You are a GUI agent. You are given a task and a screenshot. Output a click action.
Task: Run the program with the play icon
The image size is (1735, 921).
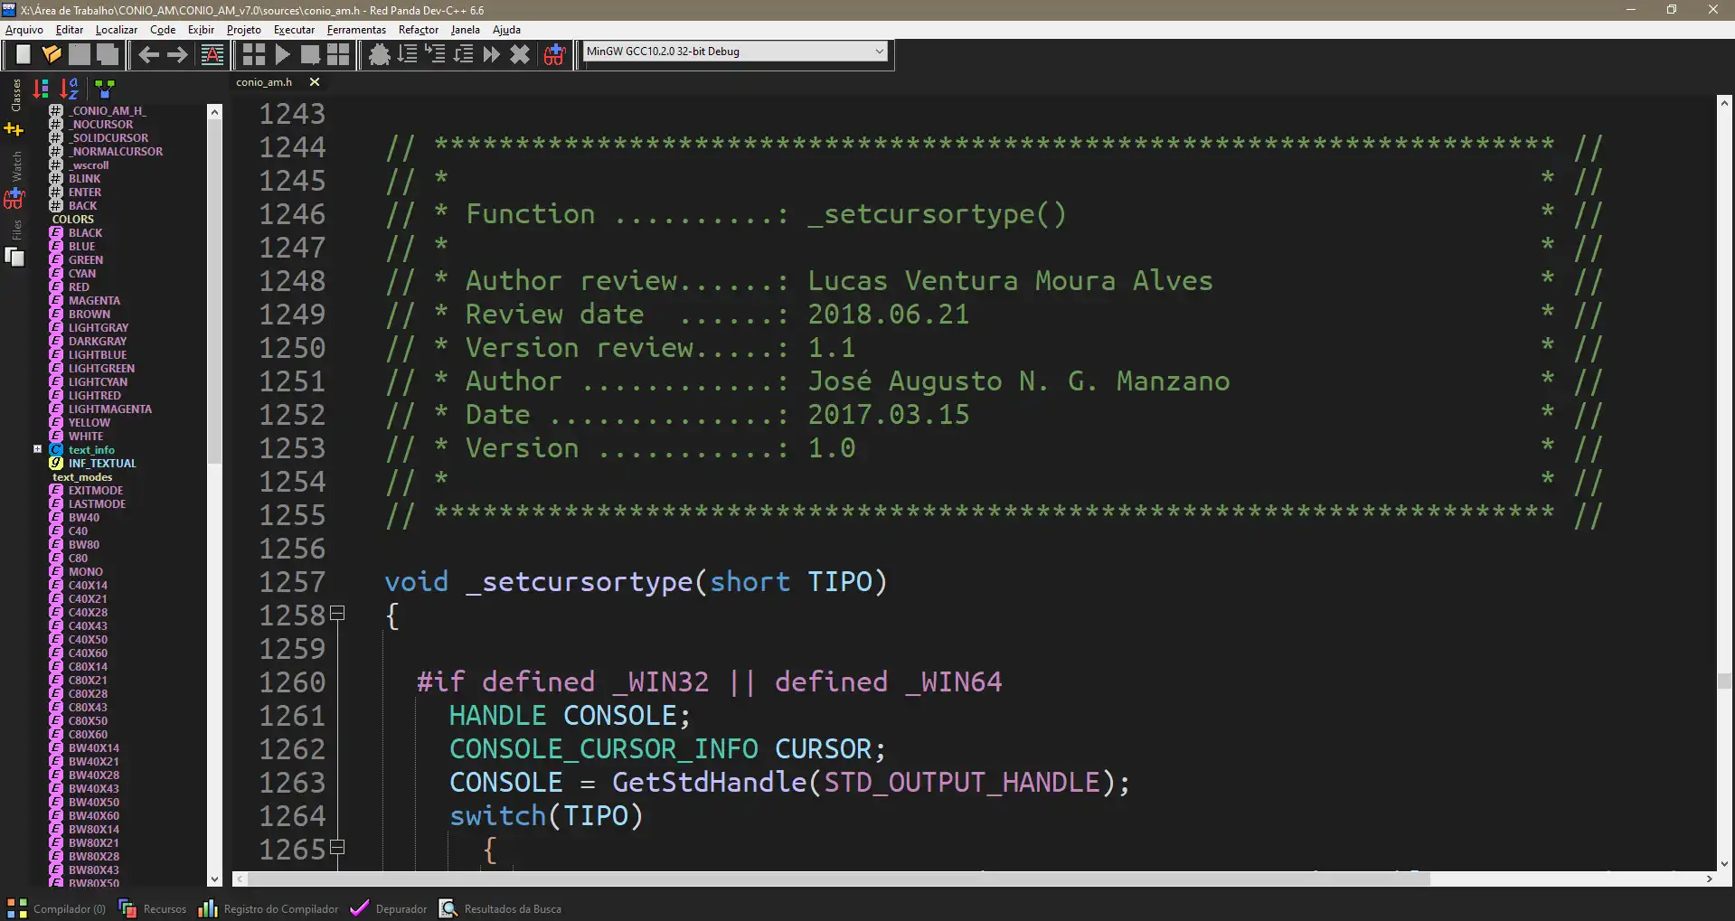pyautogui.click(x=282, y=55)
